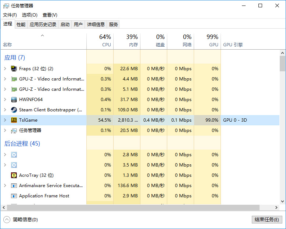Click the HWiNFO64 process icon

(x=14, y=100)
